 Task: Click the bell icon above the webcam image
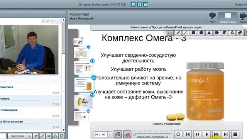click(x=44, y=20)
